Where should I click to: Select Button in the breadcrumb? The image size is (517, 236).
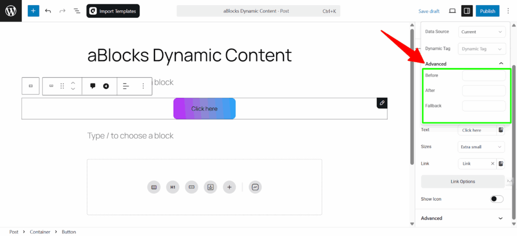(69, 232)
